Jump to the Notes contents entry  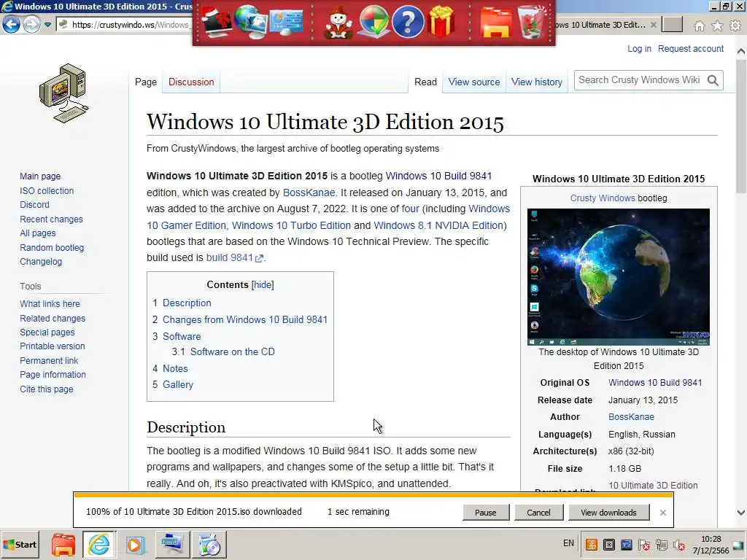click(175, 368)
